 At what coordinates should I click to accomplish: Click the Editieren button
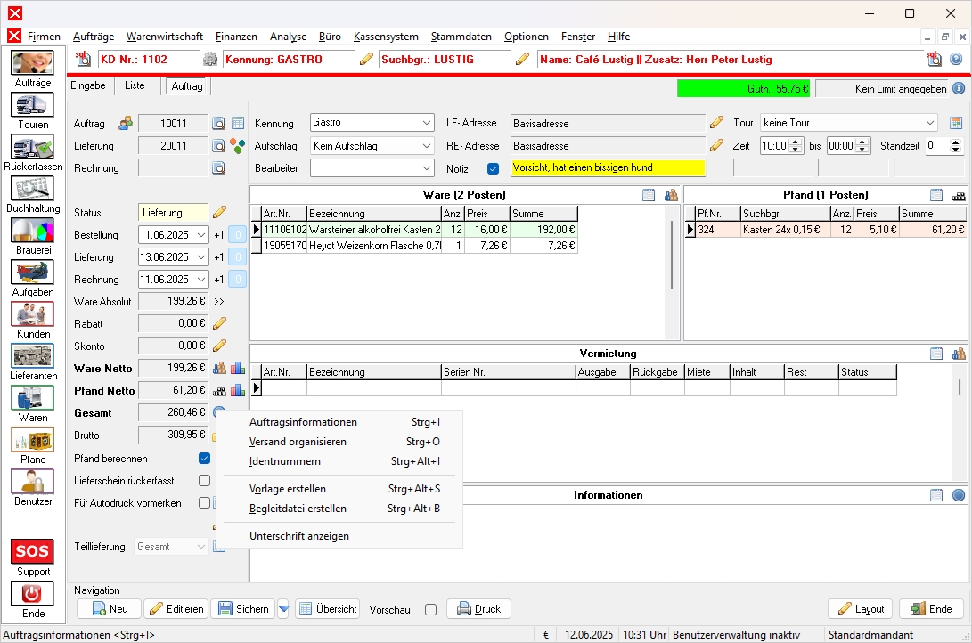click(176, 609)
